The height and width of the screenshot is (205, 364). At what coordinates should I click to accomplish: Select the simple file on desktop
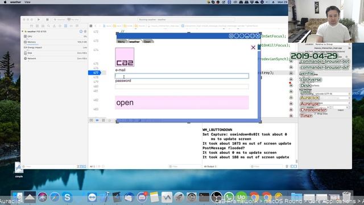pos(19,170)
